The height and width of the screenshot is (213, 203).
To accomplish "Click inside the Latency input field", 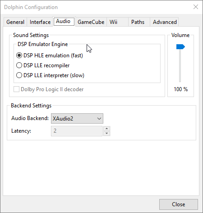I will tap(77, 131).
